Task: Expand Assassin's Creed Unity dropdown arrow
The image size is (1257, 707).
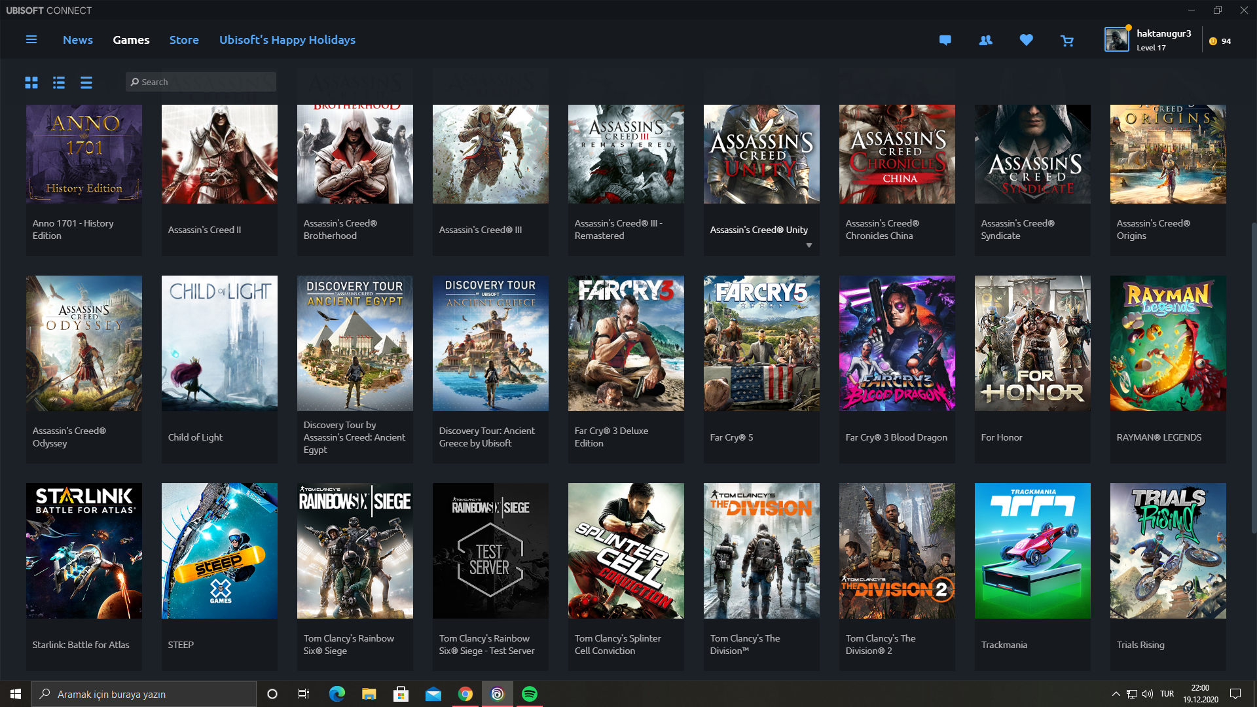Action: tap(809, 245)
